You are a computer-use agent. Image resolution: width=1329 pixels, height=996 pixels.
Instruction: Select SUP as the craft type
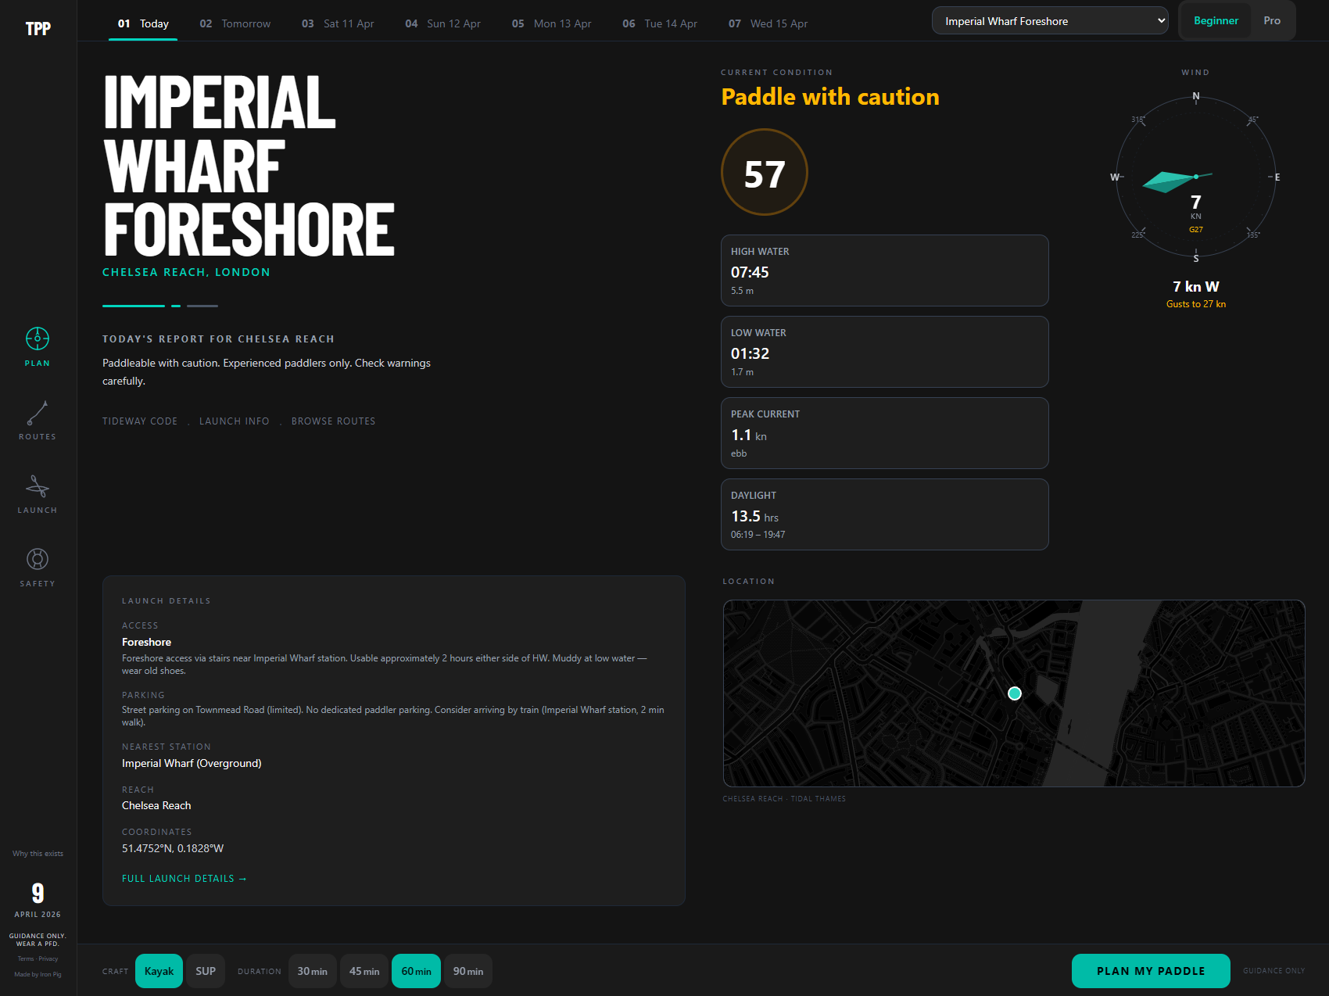205,970
